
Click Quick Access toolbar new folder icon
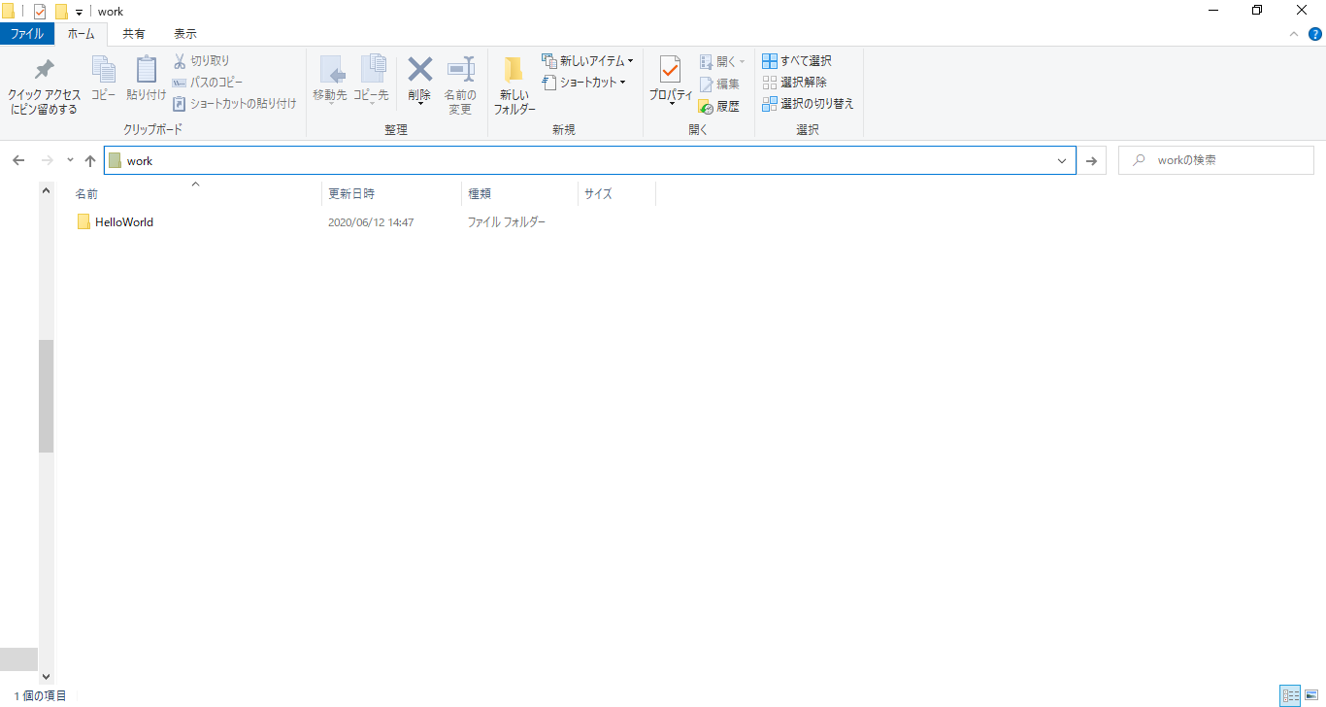tap(61, 12)
